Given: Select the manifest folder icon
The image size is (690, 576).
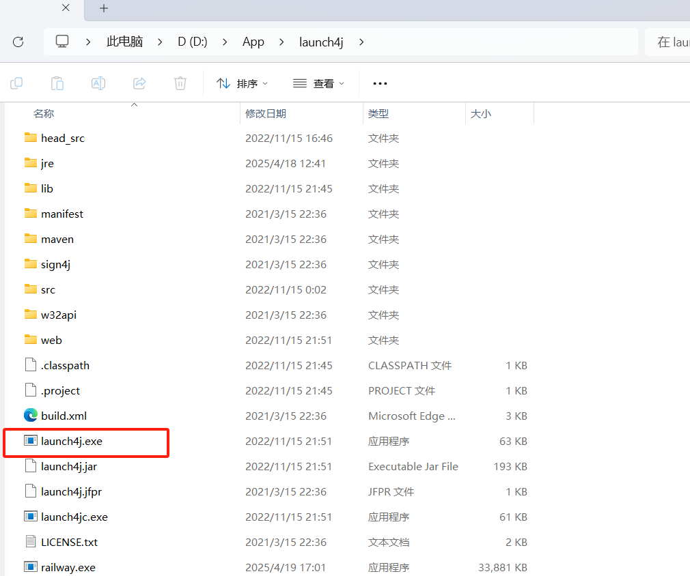Looking at the screenshot, I should (x=31, y=214).
